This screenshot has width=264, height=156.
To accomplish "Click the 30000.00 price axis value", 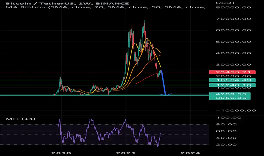I will 233,65.
